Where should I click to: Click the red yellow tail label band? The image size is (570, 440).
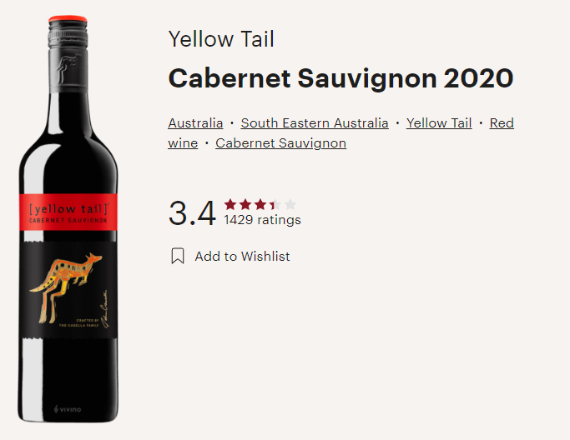coord(68,212)
